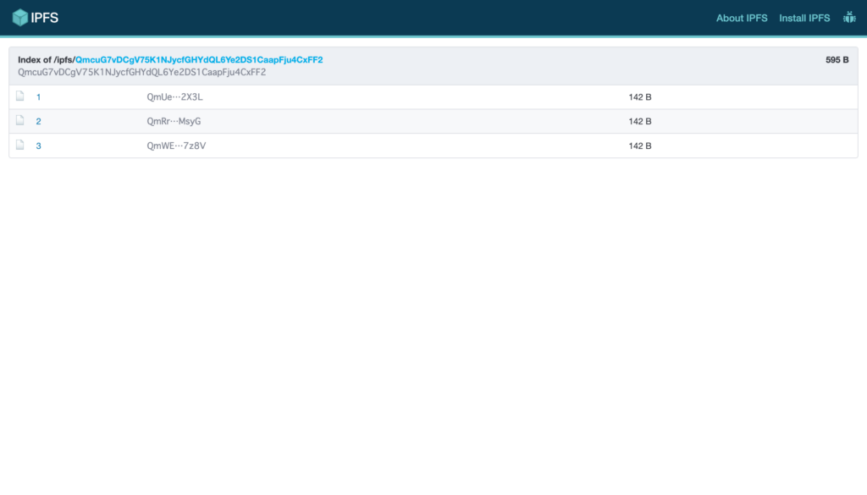867x495 pixels.
Task: Open file named 1
Action: (38, 97)
